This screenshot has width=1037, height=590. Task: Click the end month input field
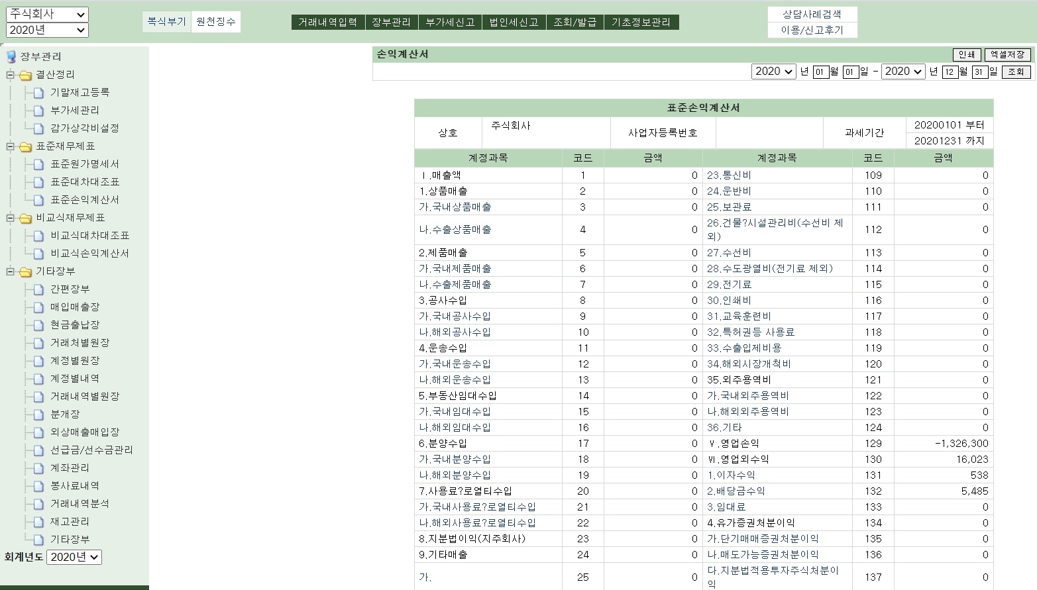point(950,72)
